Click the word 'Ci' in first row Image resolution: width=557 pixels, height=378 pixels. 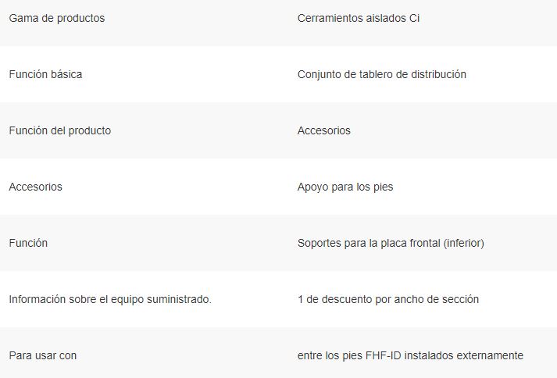click(415, 18)
